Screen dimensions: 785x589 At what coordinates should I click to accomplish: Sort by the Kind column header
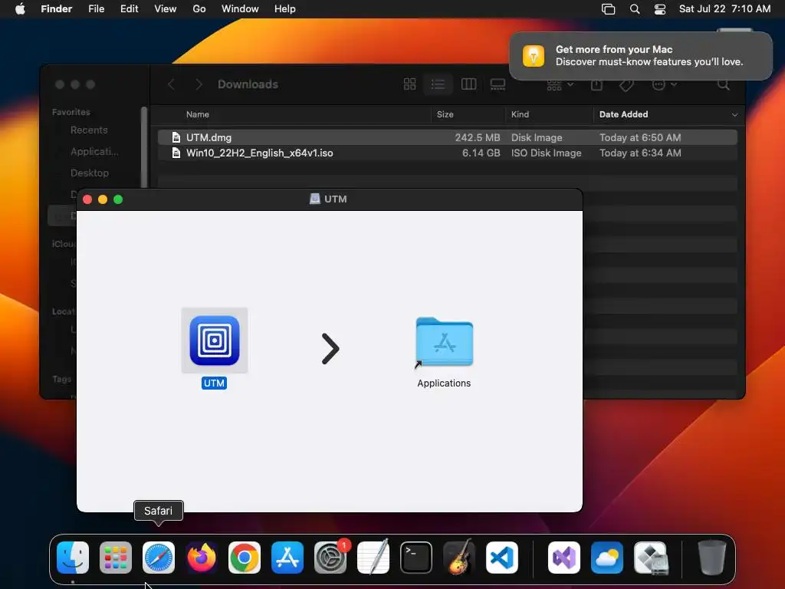(521, 115)
